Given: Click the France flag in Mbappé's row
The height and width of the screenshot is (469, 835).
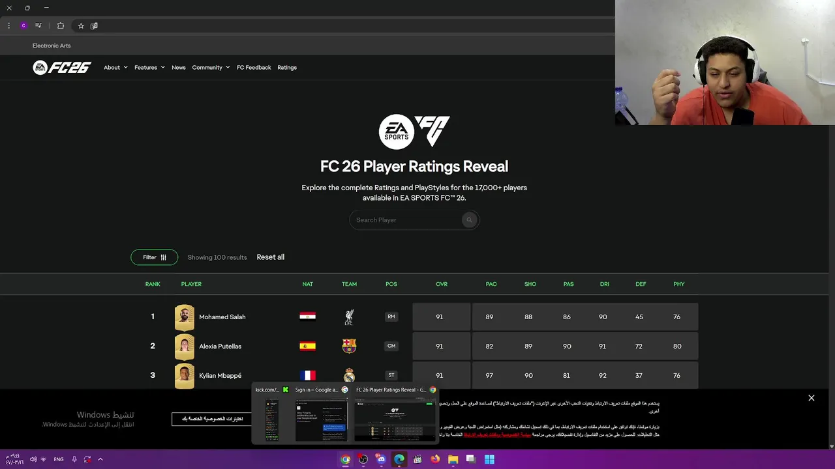Looking at the screenshot, I should click(x=308, y=375).
